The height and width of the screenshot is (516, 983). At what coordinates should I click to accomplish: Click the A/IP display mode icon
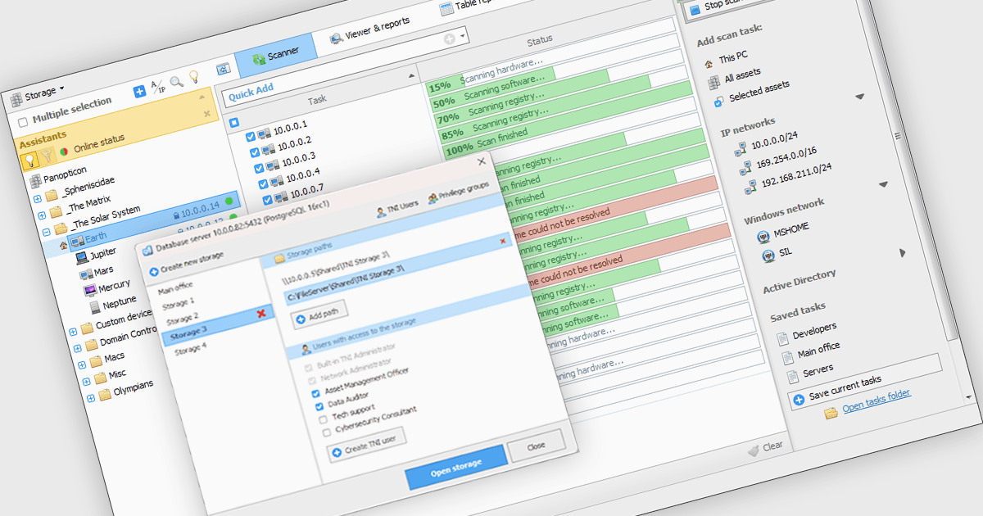pyautogui.click(x=158, y=87)
